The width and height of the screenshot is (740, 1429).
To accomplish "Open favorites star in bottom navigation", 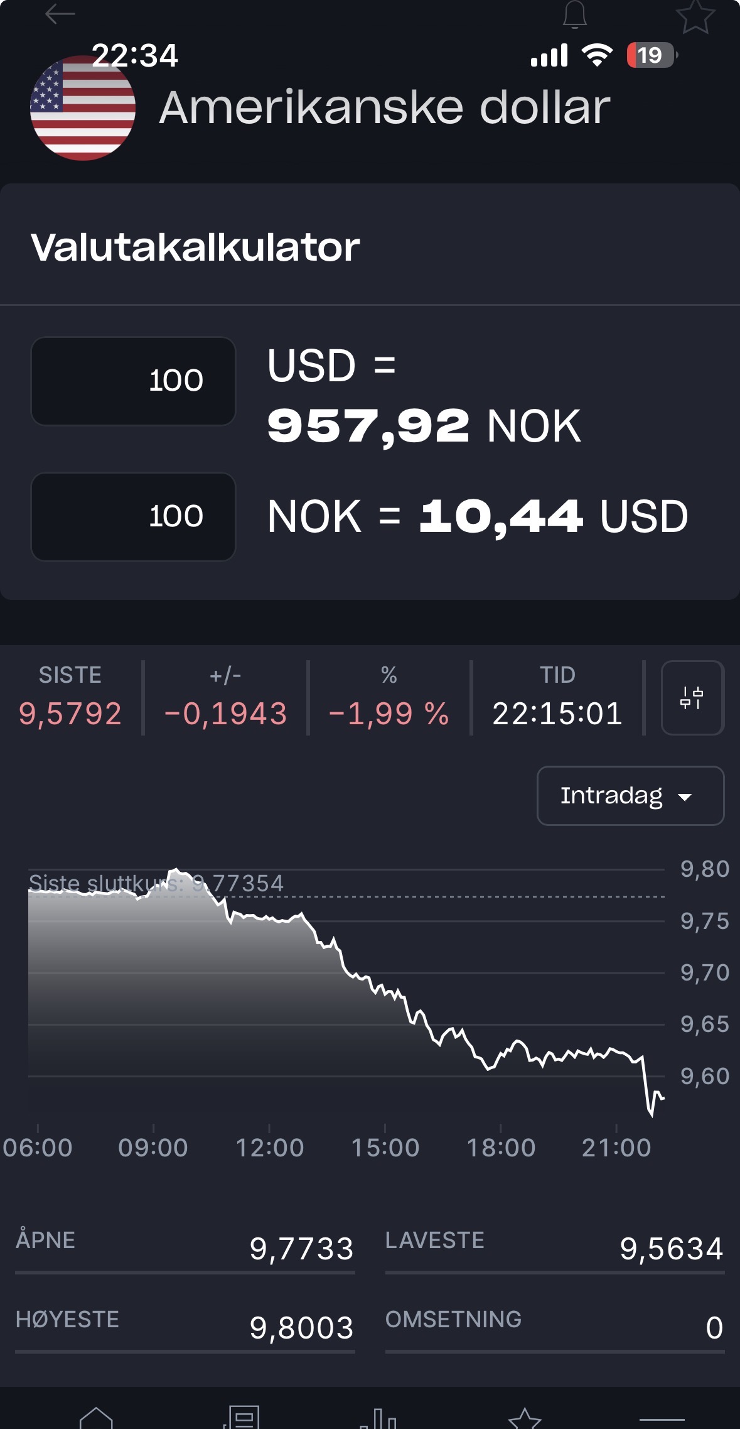I will [525, 1418].
